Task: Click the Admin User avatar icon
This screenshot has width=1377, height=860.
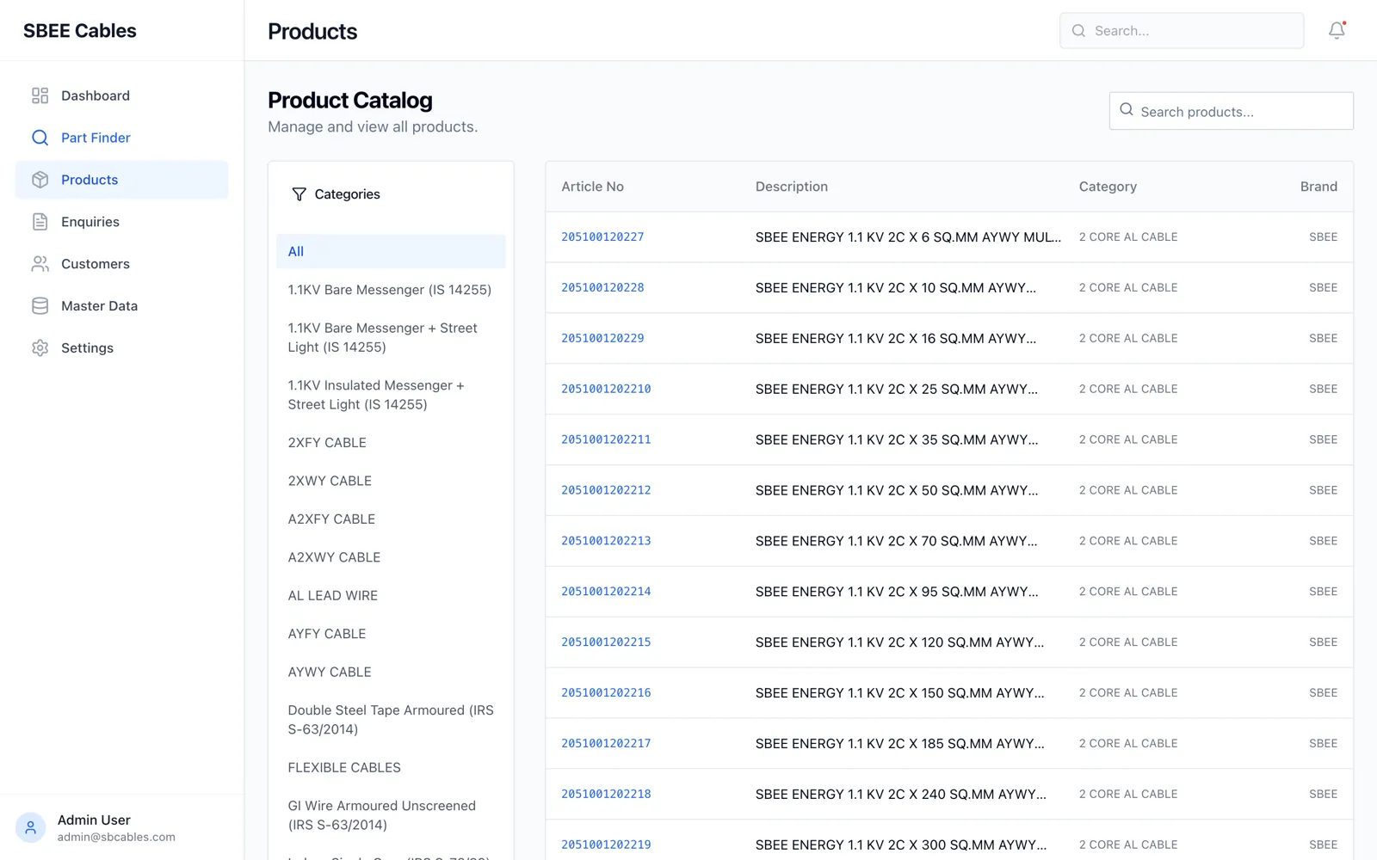Action: [x=30, y=827]
